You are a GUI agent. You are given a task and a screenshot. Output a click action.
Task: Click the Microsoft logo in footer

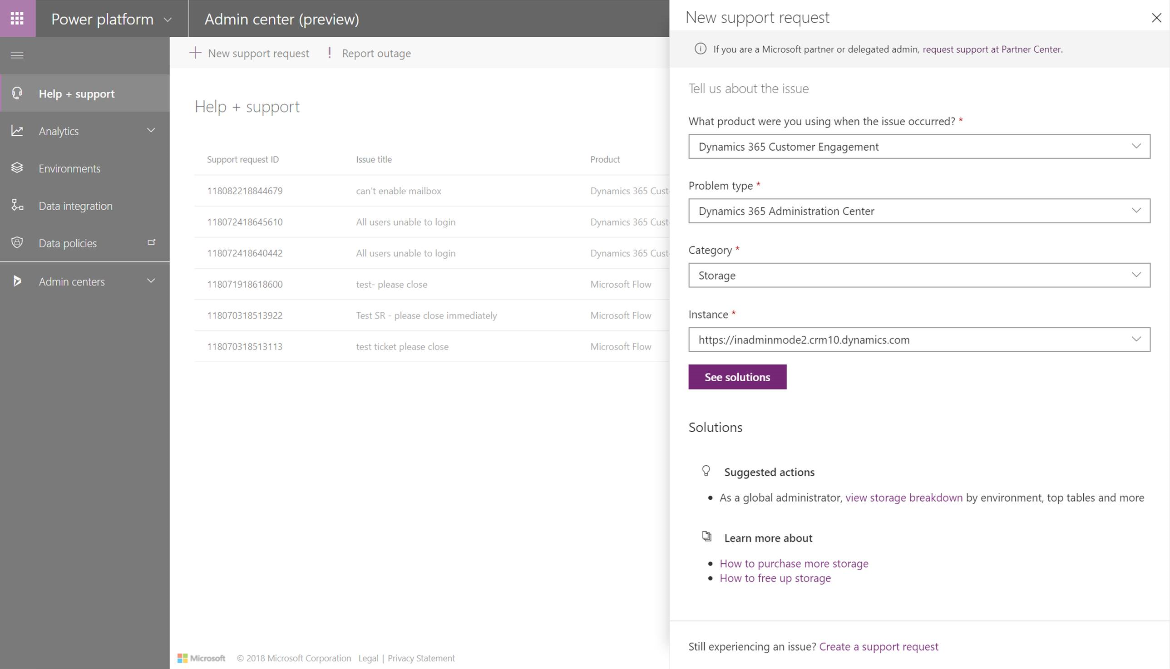[x=201, y=658]
